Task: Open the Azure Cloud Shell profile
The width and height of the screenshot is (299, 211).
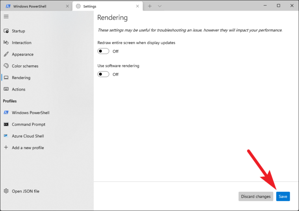Action: (47, 136)
